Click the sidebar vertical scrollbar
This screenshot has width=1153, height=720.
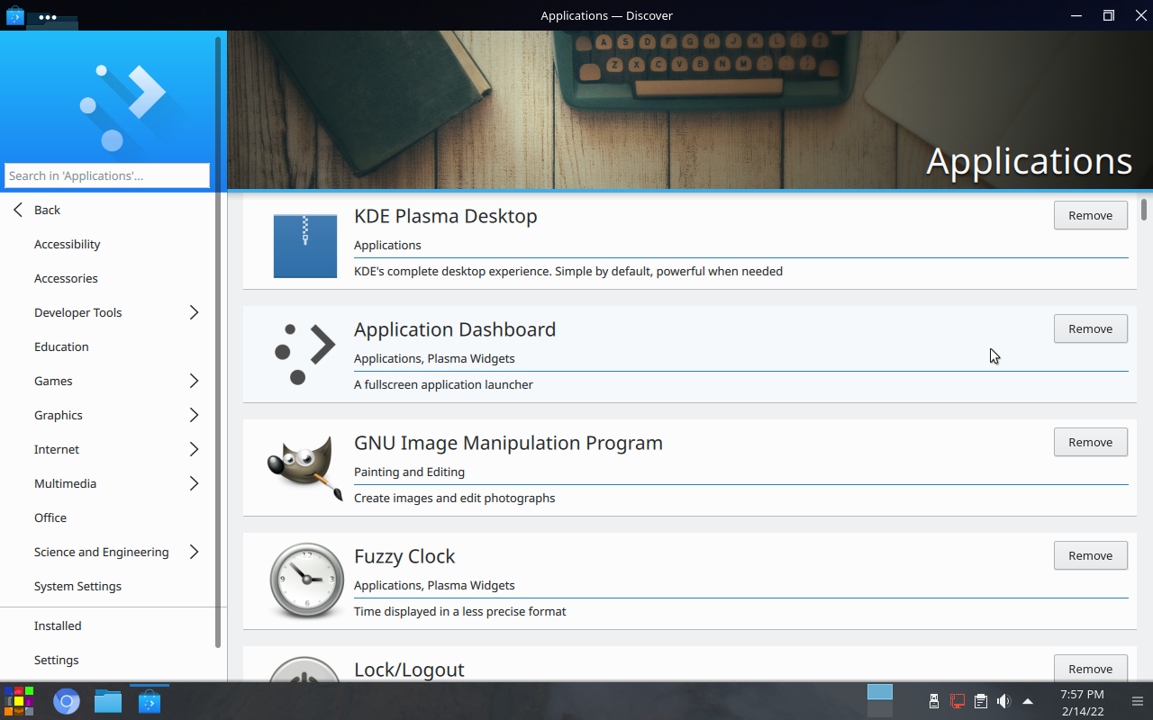(x=218, y=342)
